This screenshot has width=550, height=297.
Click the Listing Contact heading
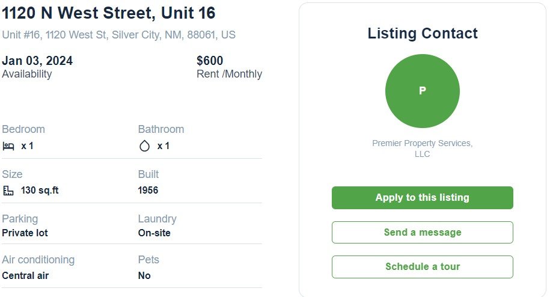tap(423, 34)
